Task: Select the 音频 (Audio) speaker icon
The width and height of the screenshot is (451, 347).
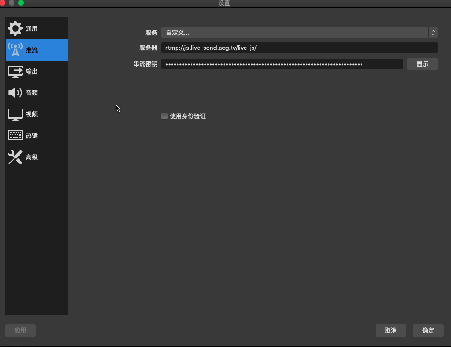Action: click(x=15, y=93)
